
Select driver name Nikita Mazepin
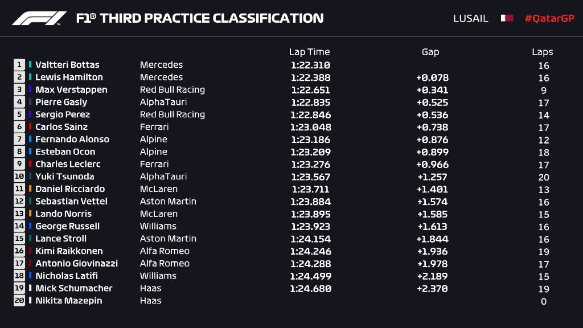(69, 301)
